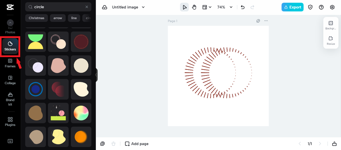Collapse the stickers side panel
Viewport: 341px width, 150px height.
[96, 75]
